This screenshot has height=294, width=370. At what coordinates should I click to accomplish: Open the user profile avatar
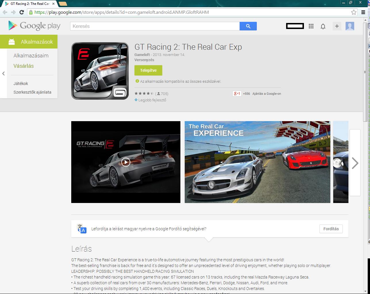(x=350, y=26)
